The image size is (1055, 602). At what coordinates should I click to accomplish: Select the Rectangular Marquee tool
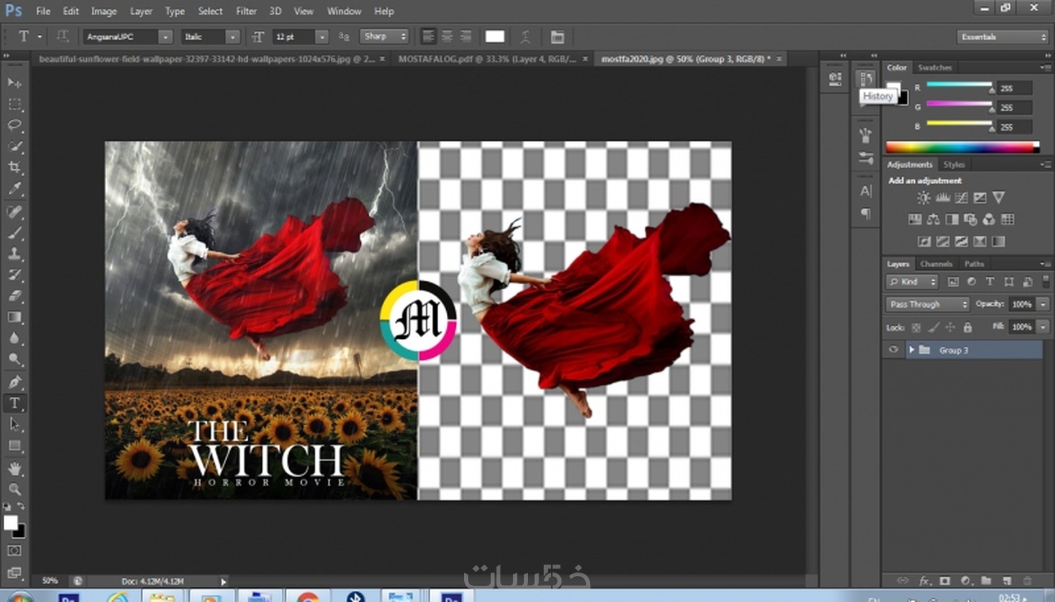tap(15, 104)
